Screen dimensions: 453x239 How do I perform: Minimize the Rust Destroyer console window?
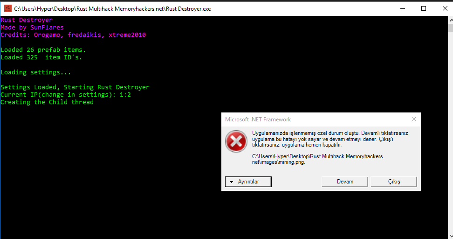403,9
